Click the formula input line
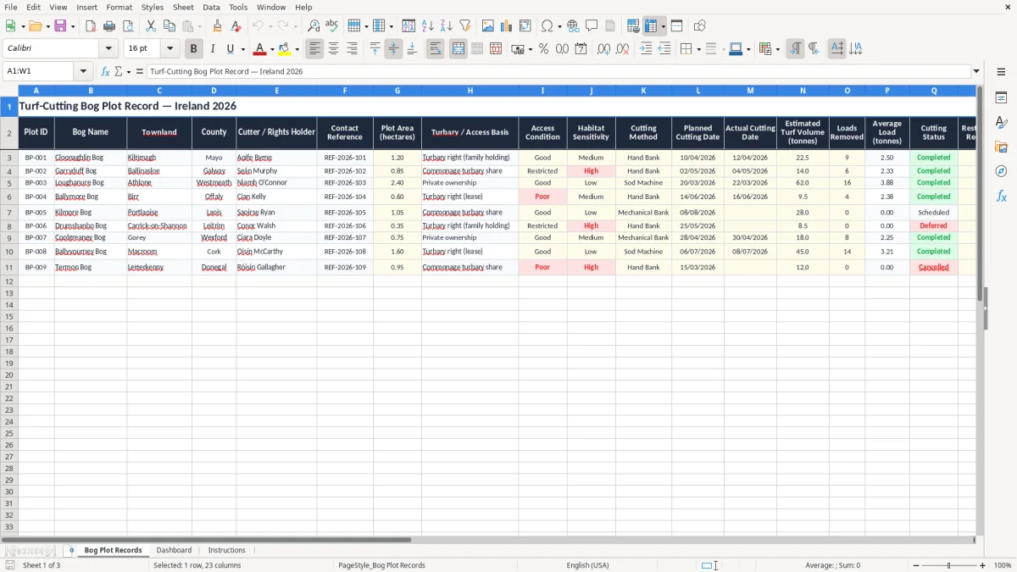Viewport: 1017px width, 572px height. tap(558, 71)
